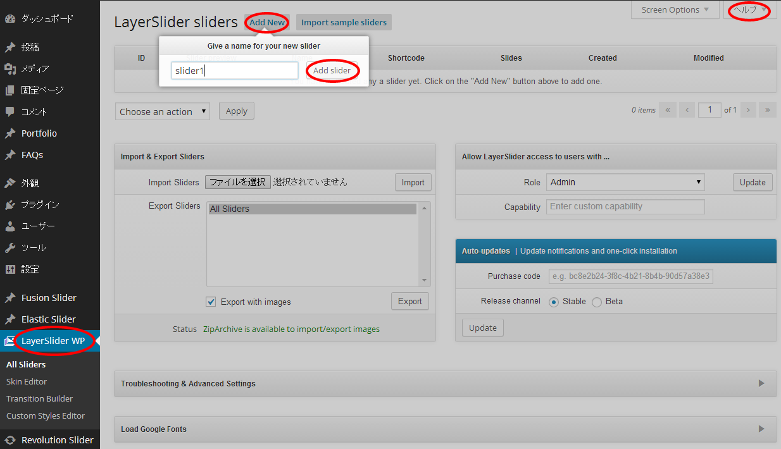Open the Choose an action dropdown
The height and width of the screenshot is (449, 781).
pos(163,112)
